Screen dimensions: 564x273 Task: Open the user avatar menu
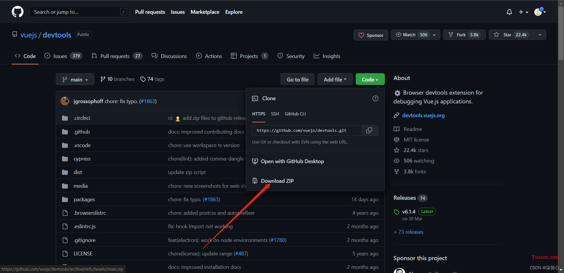click(540, 12)
